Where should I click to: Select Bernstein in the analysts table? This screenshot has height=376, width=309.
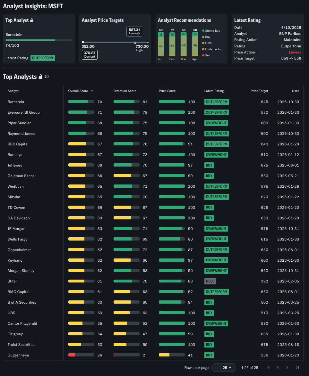coord(153,102)
